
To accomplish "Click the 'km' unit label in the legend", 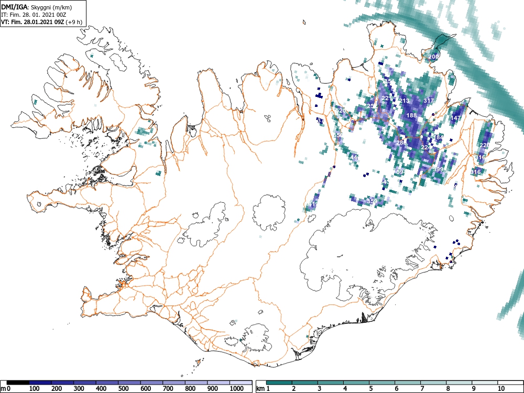I will (x=260, y=389).
